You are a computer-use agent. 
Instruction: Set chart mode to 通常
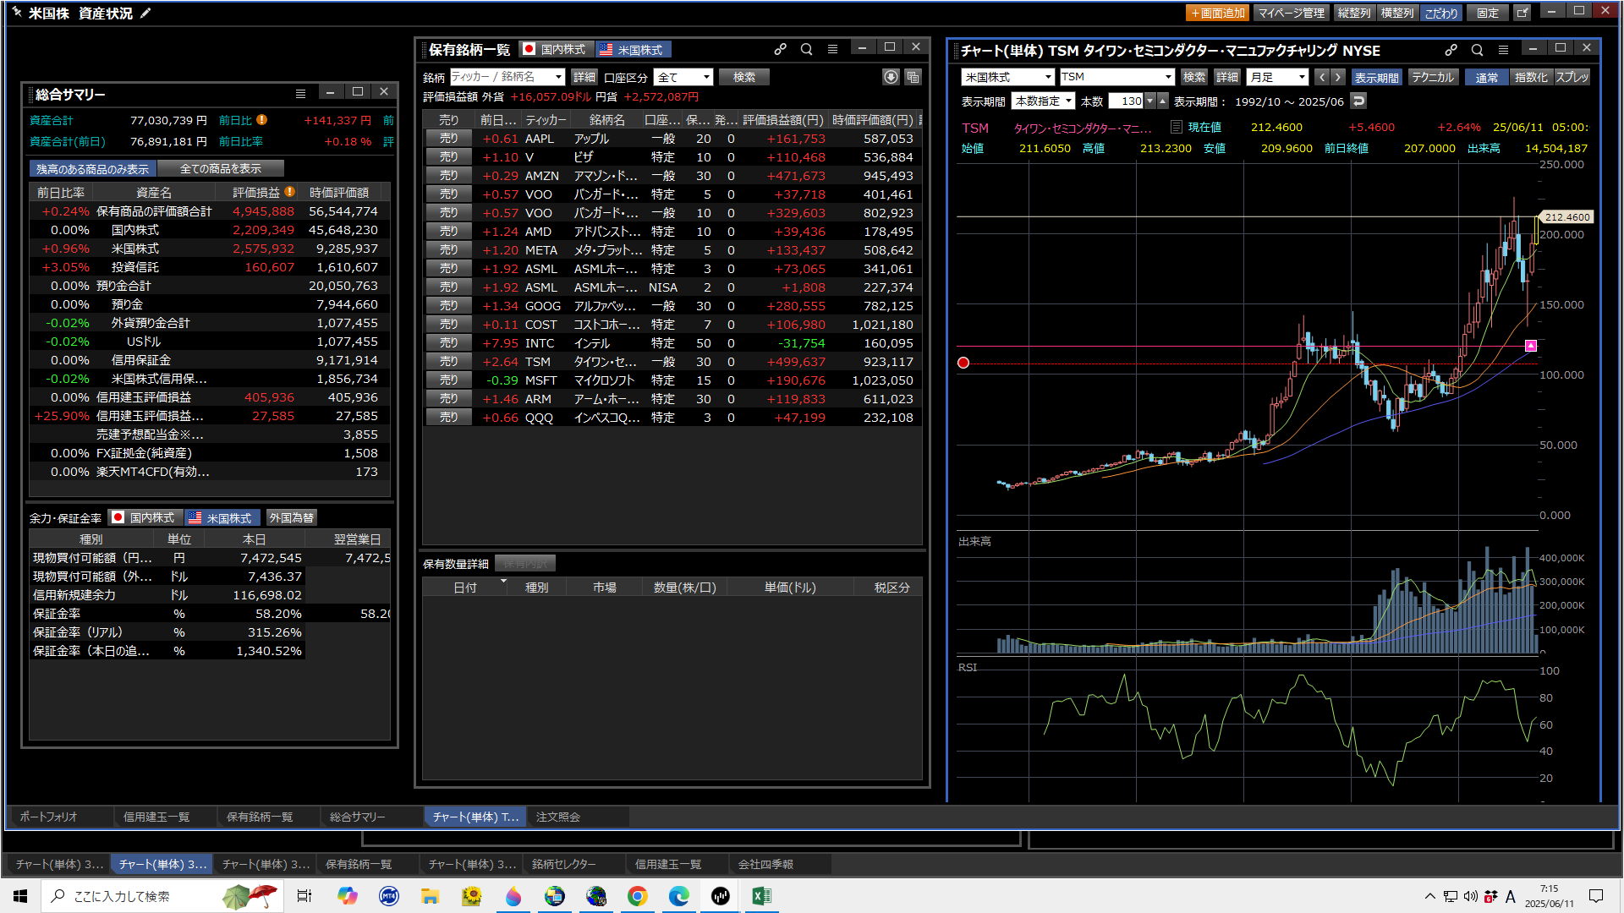[x=1487, y=77]
